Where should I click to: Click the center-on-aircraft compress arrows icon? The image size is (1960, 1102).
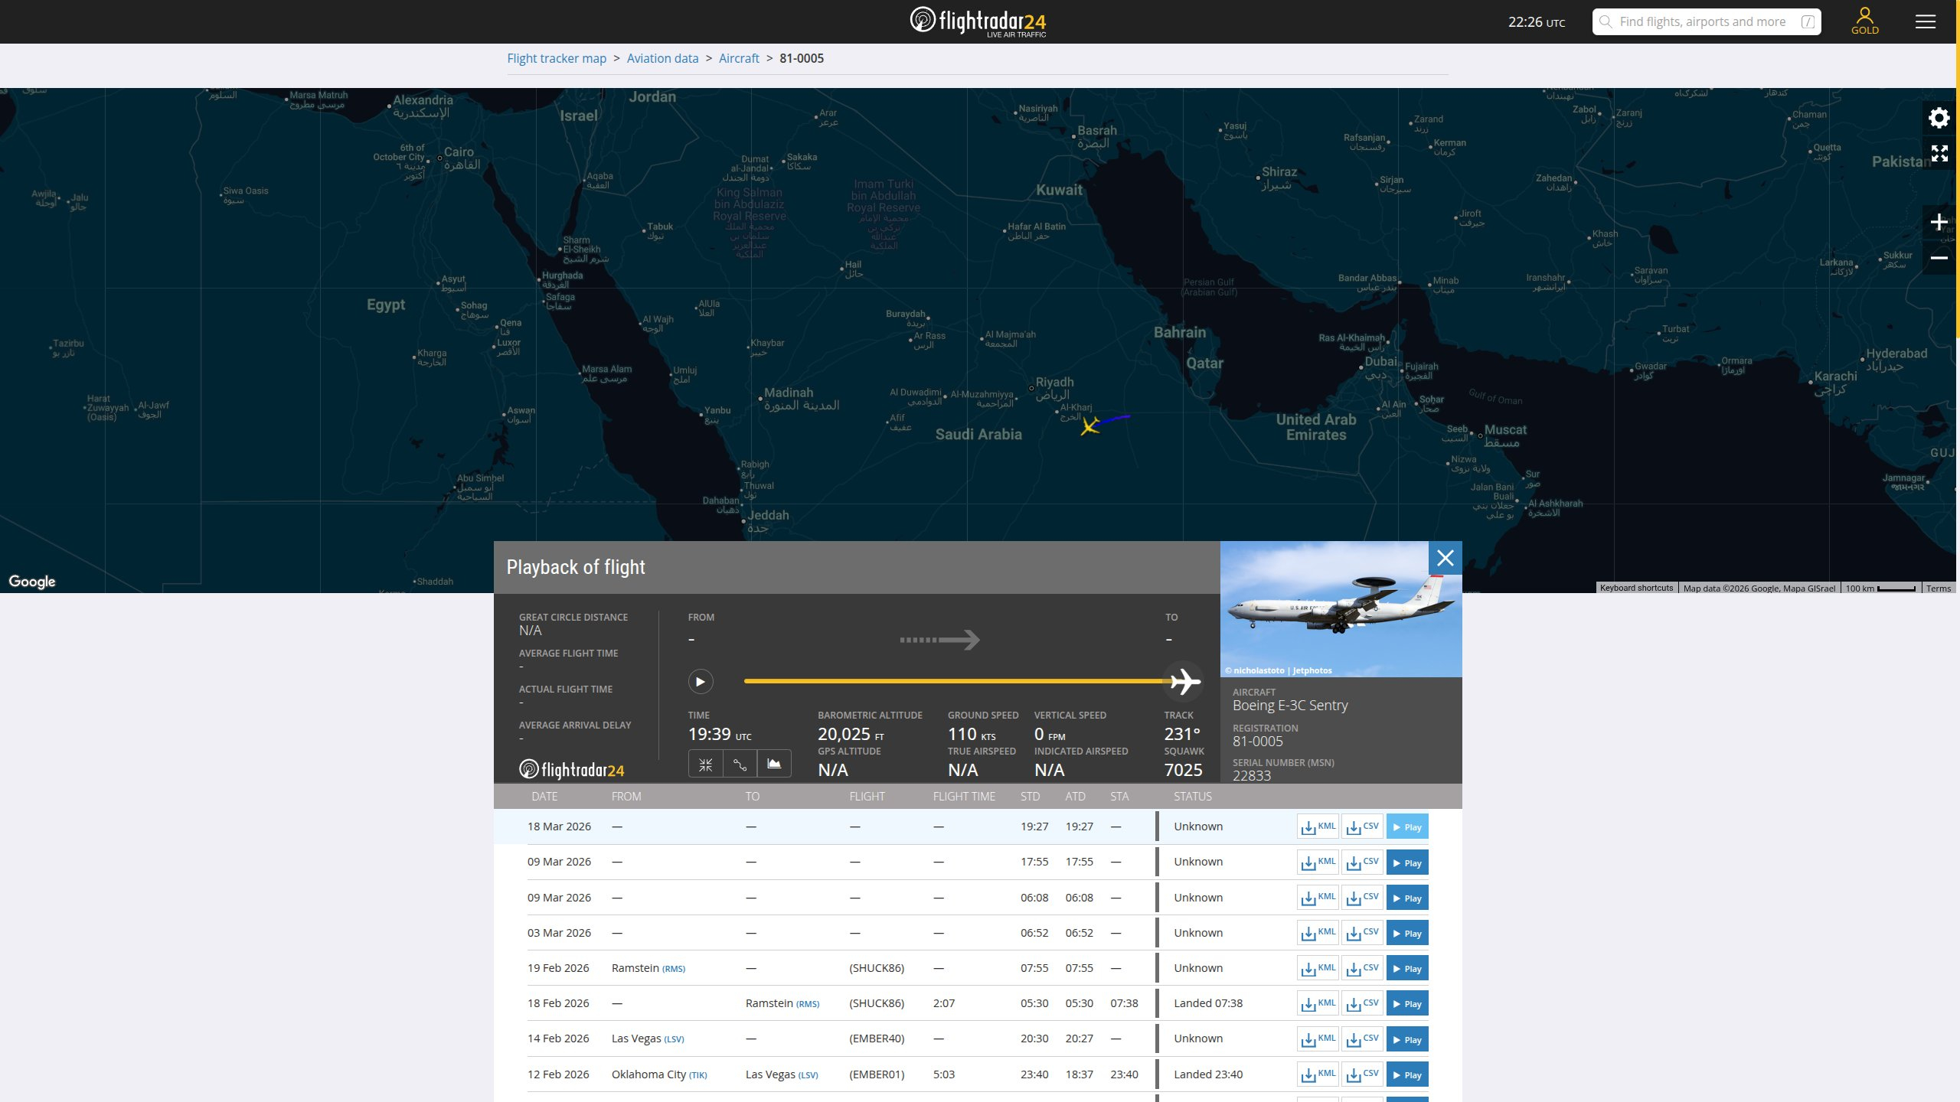coord(705,764)
